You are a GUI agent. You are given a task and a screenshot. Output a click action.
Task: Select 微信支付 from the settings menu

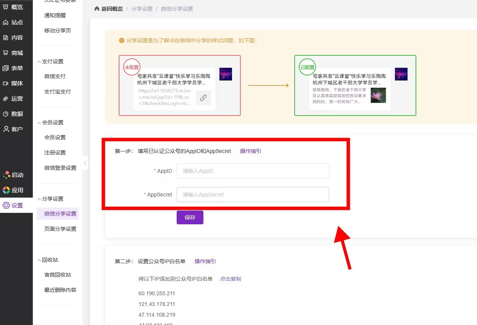55,76
